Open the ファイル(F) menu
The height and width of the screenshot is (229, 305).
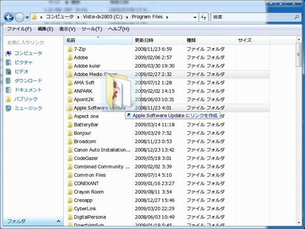[19, 29]
